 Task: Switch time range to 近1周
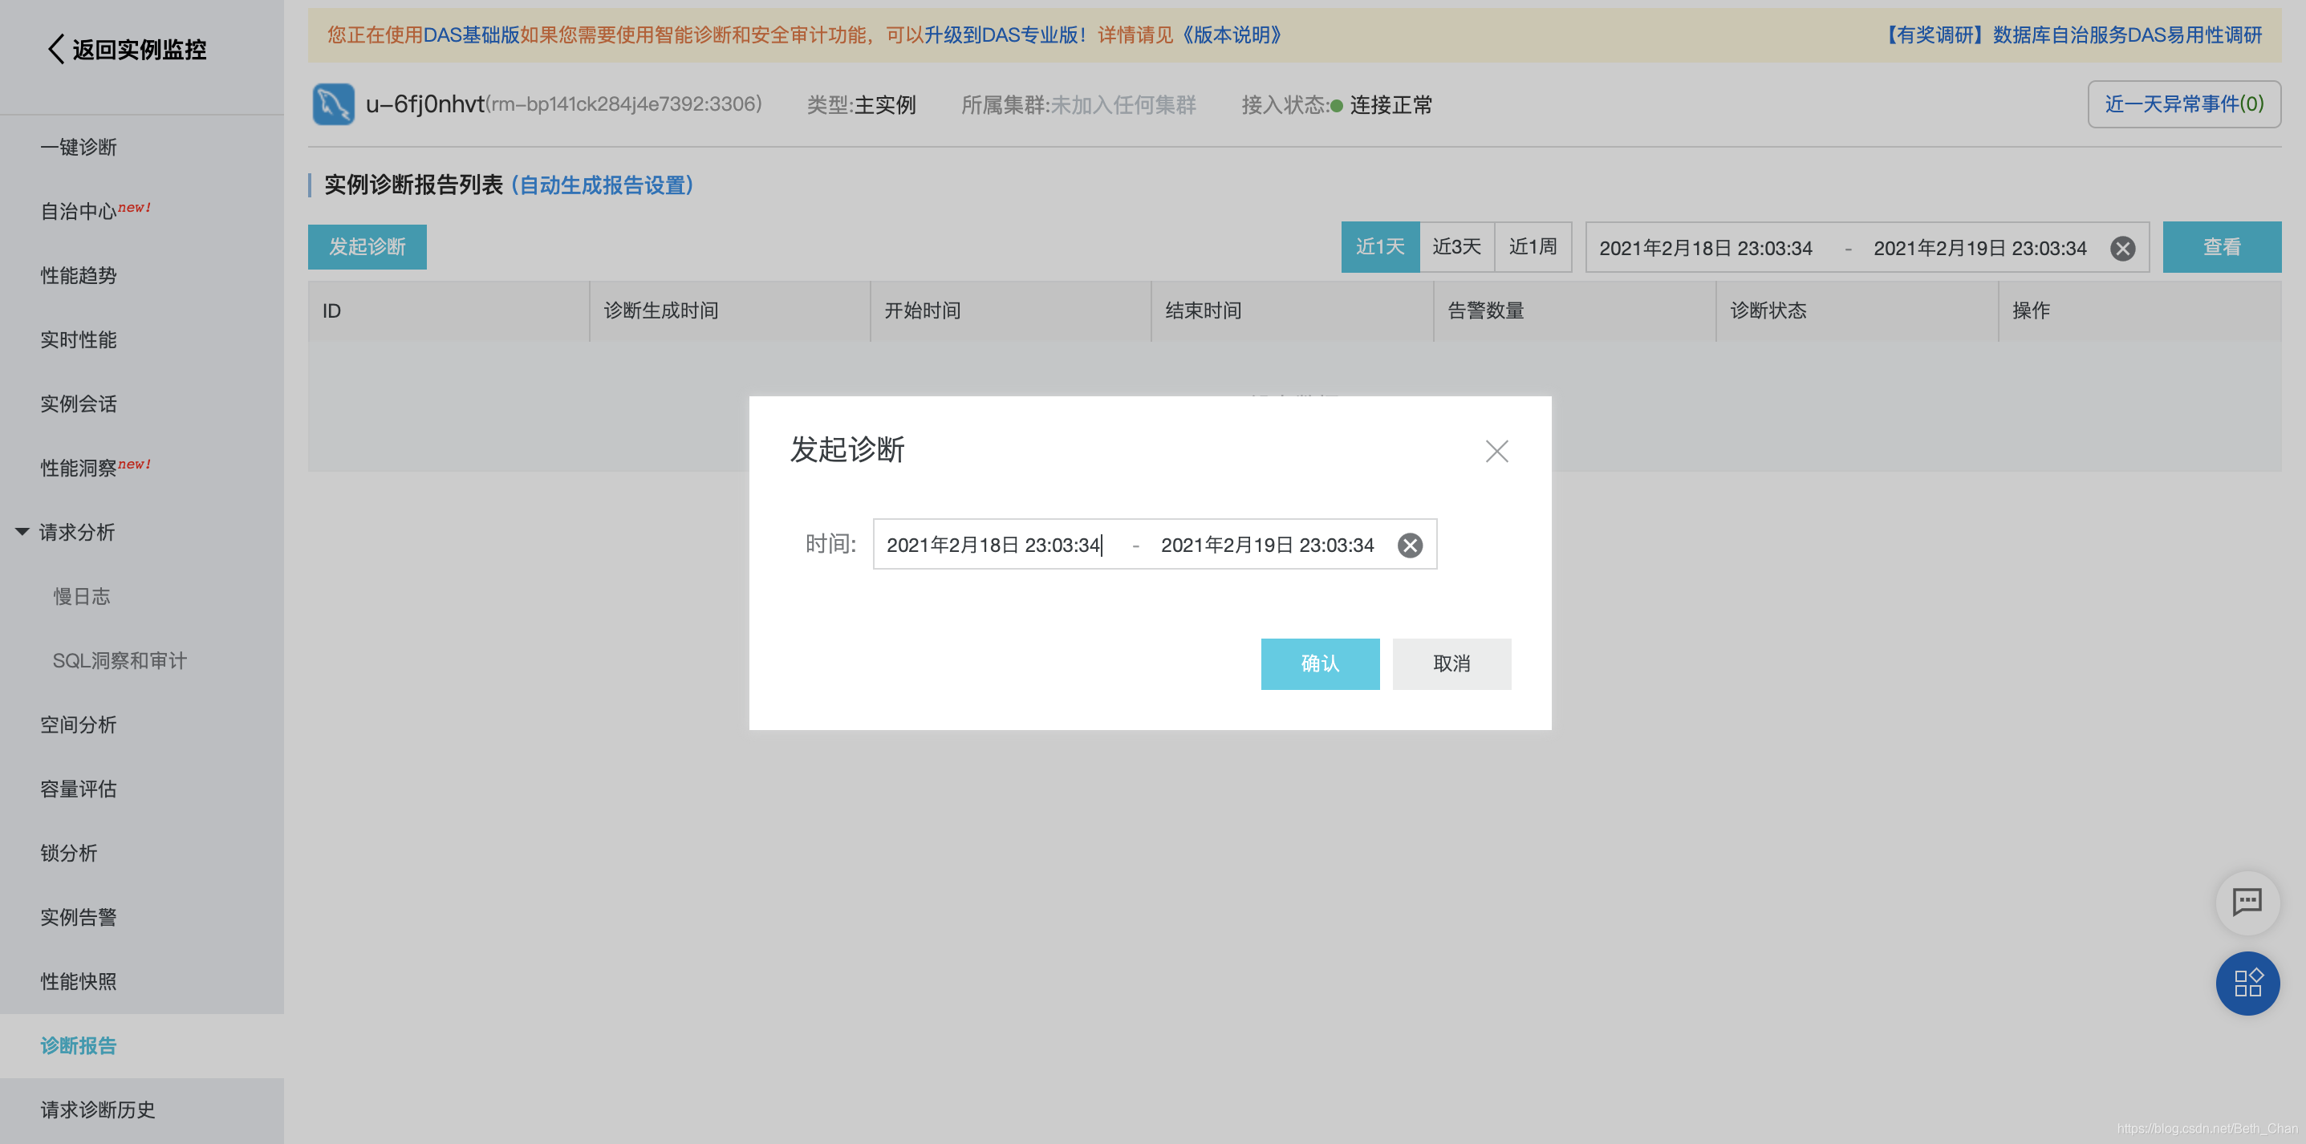[1532, 247]
